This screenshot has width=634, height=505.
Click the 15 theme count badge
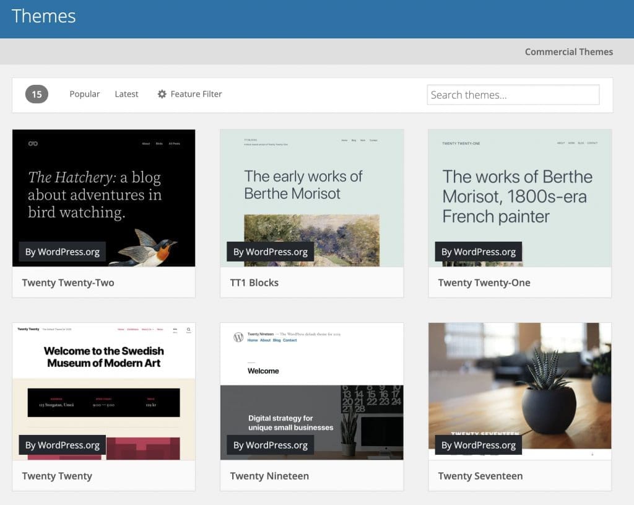click(x=37, y=94)
